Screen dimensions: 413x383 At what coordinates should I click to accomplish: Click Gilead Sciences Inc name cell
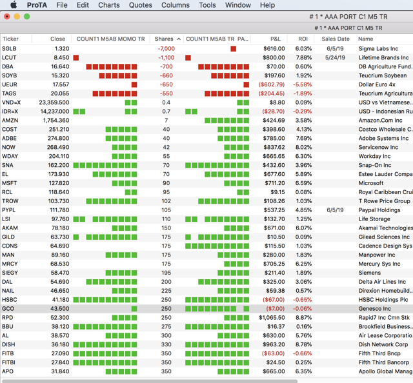[384, 237]
